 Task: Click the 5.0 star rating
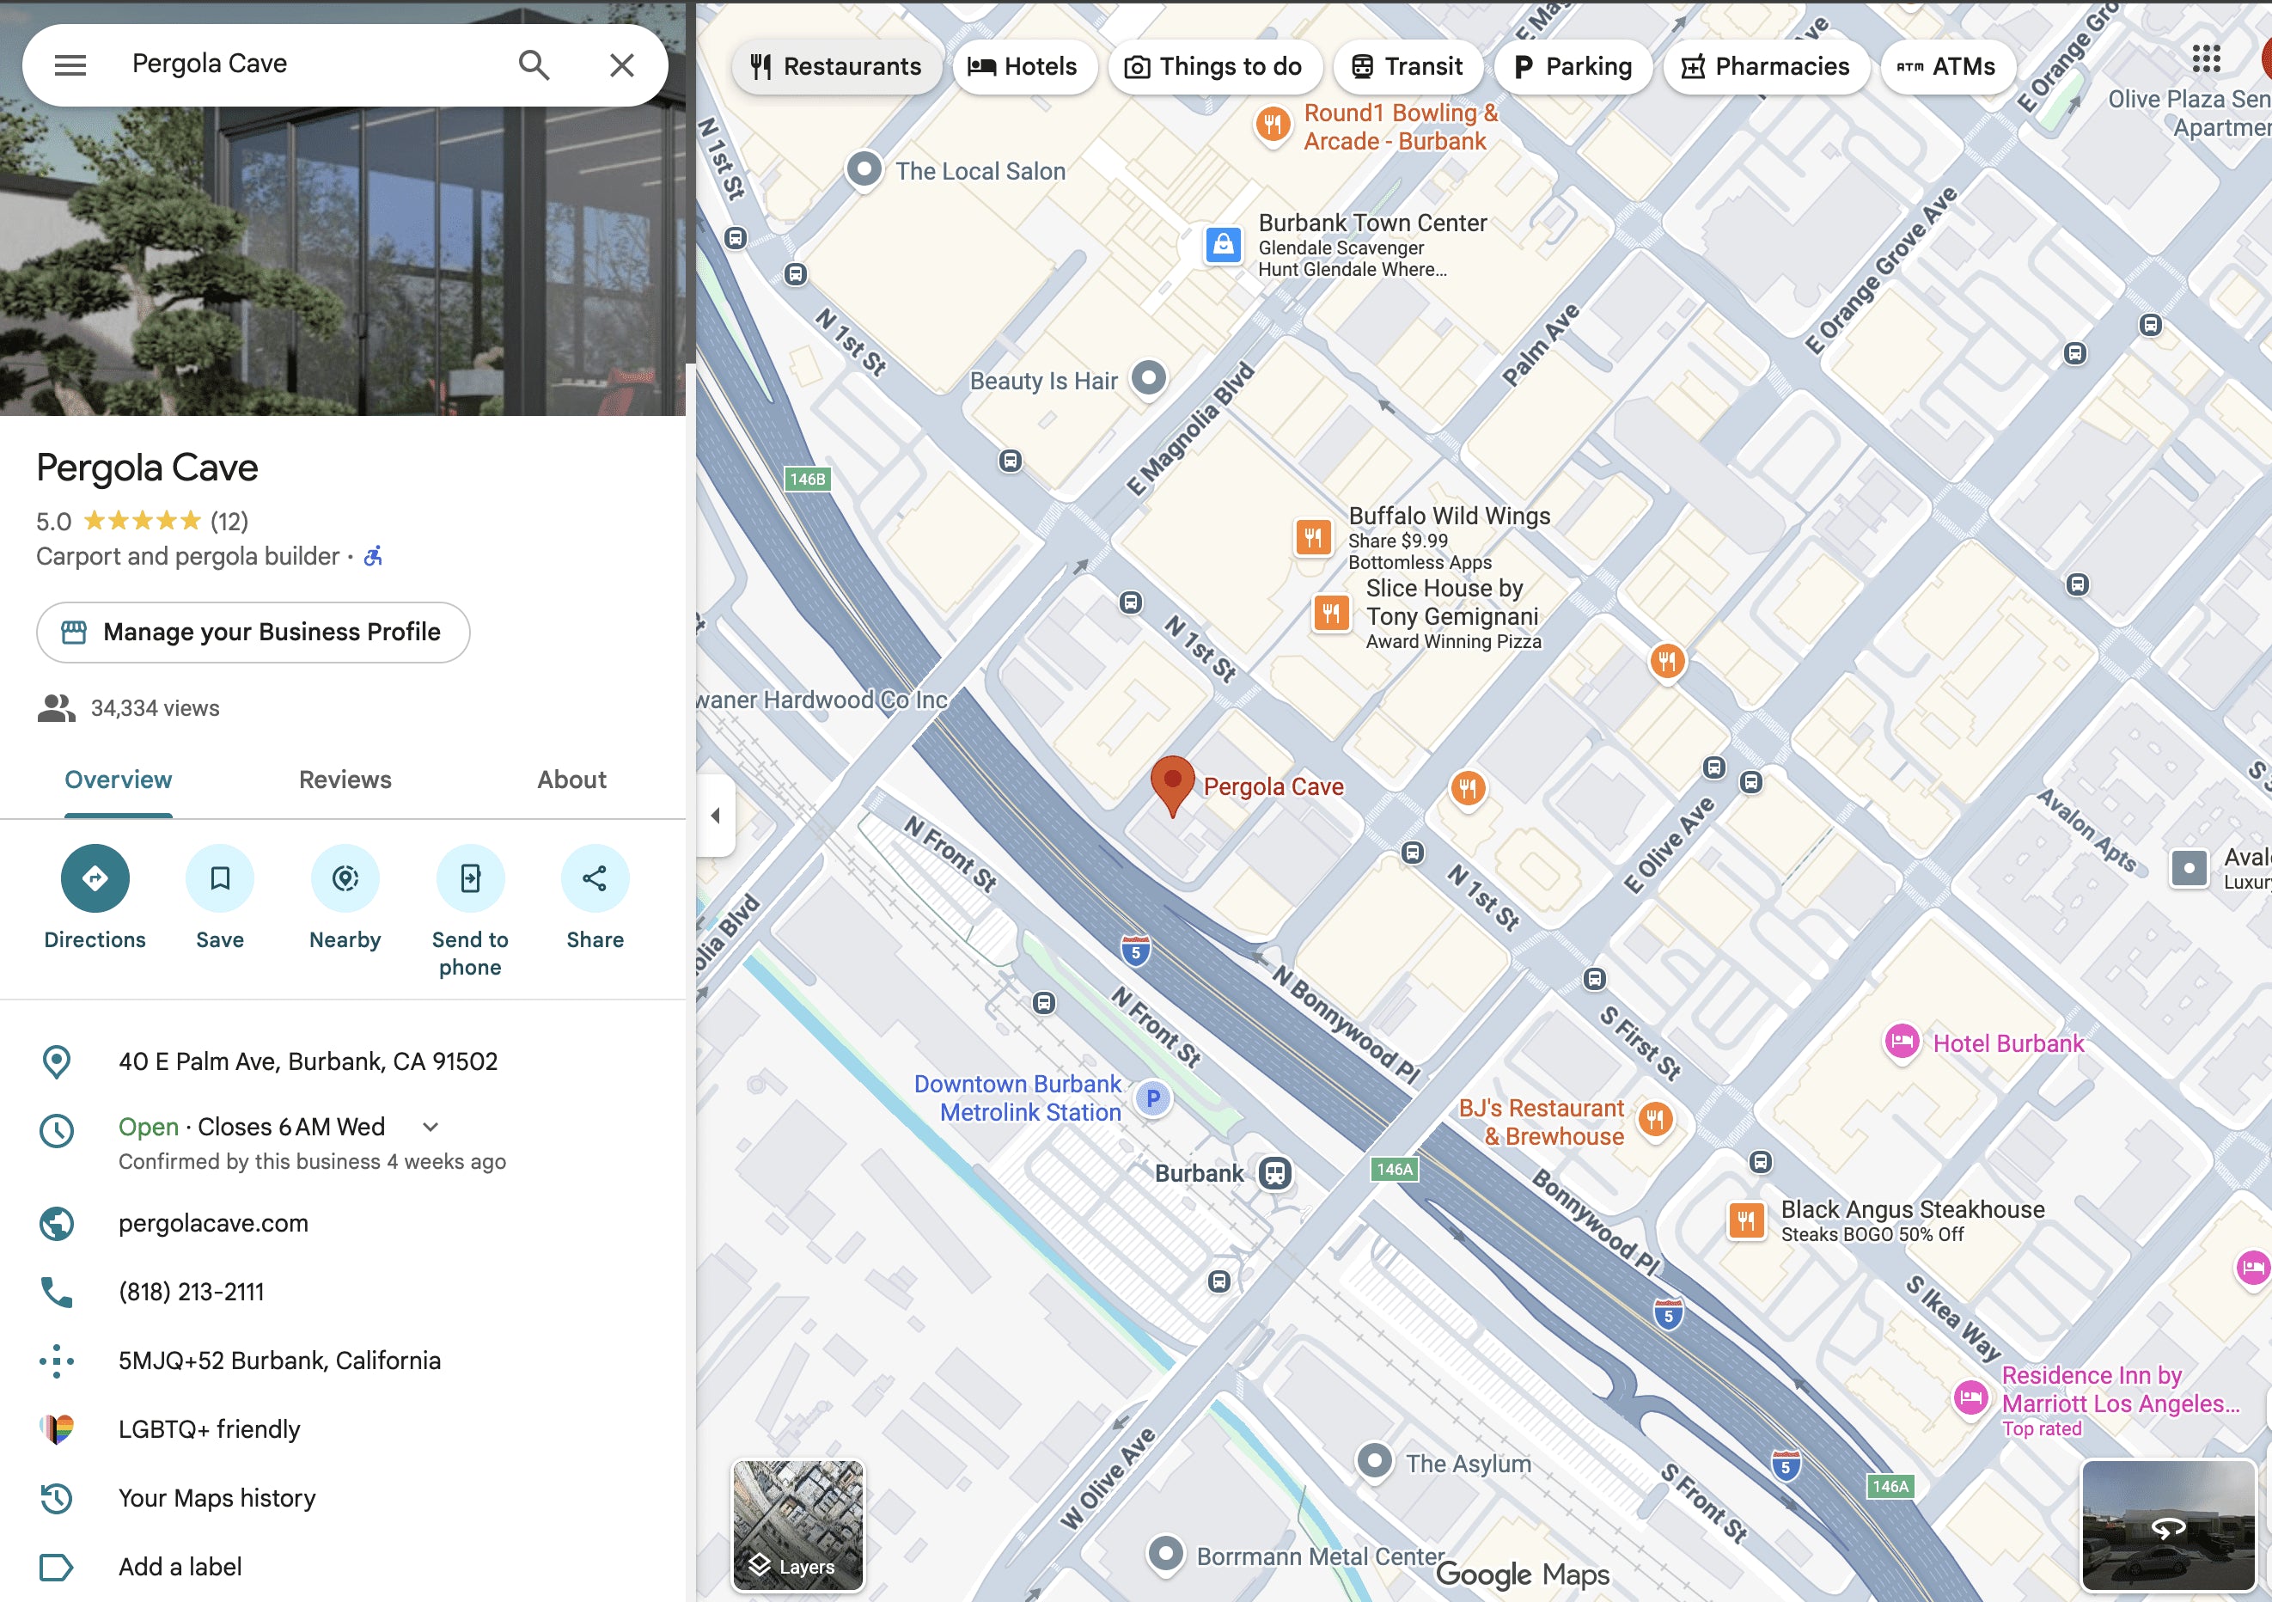[119, 522]
